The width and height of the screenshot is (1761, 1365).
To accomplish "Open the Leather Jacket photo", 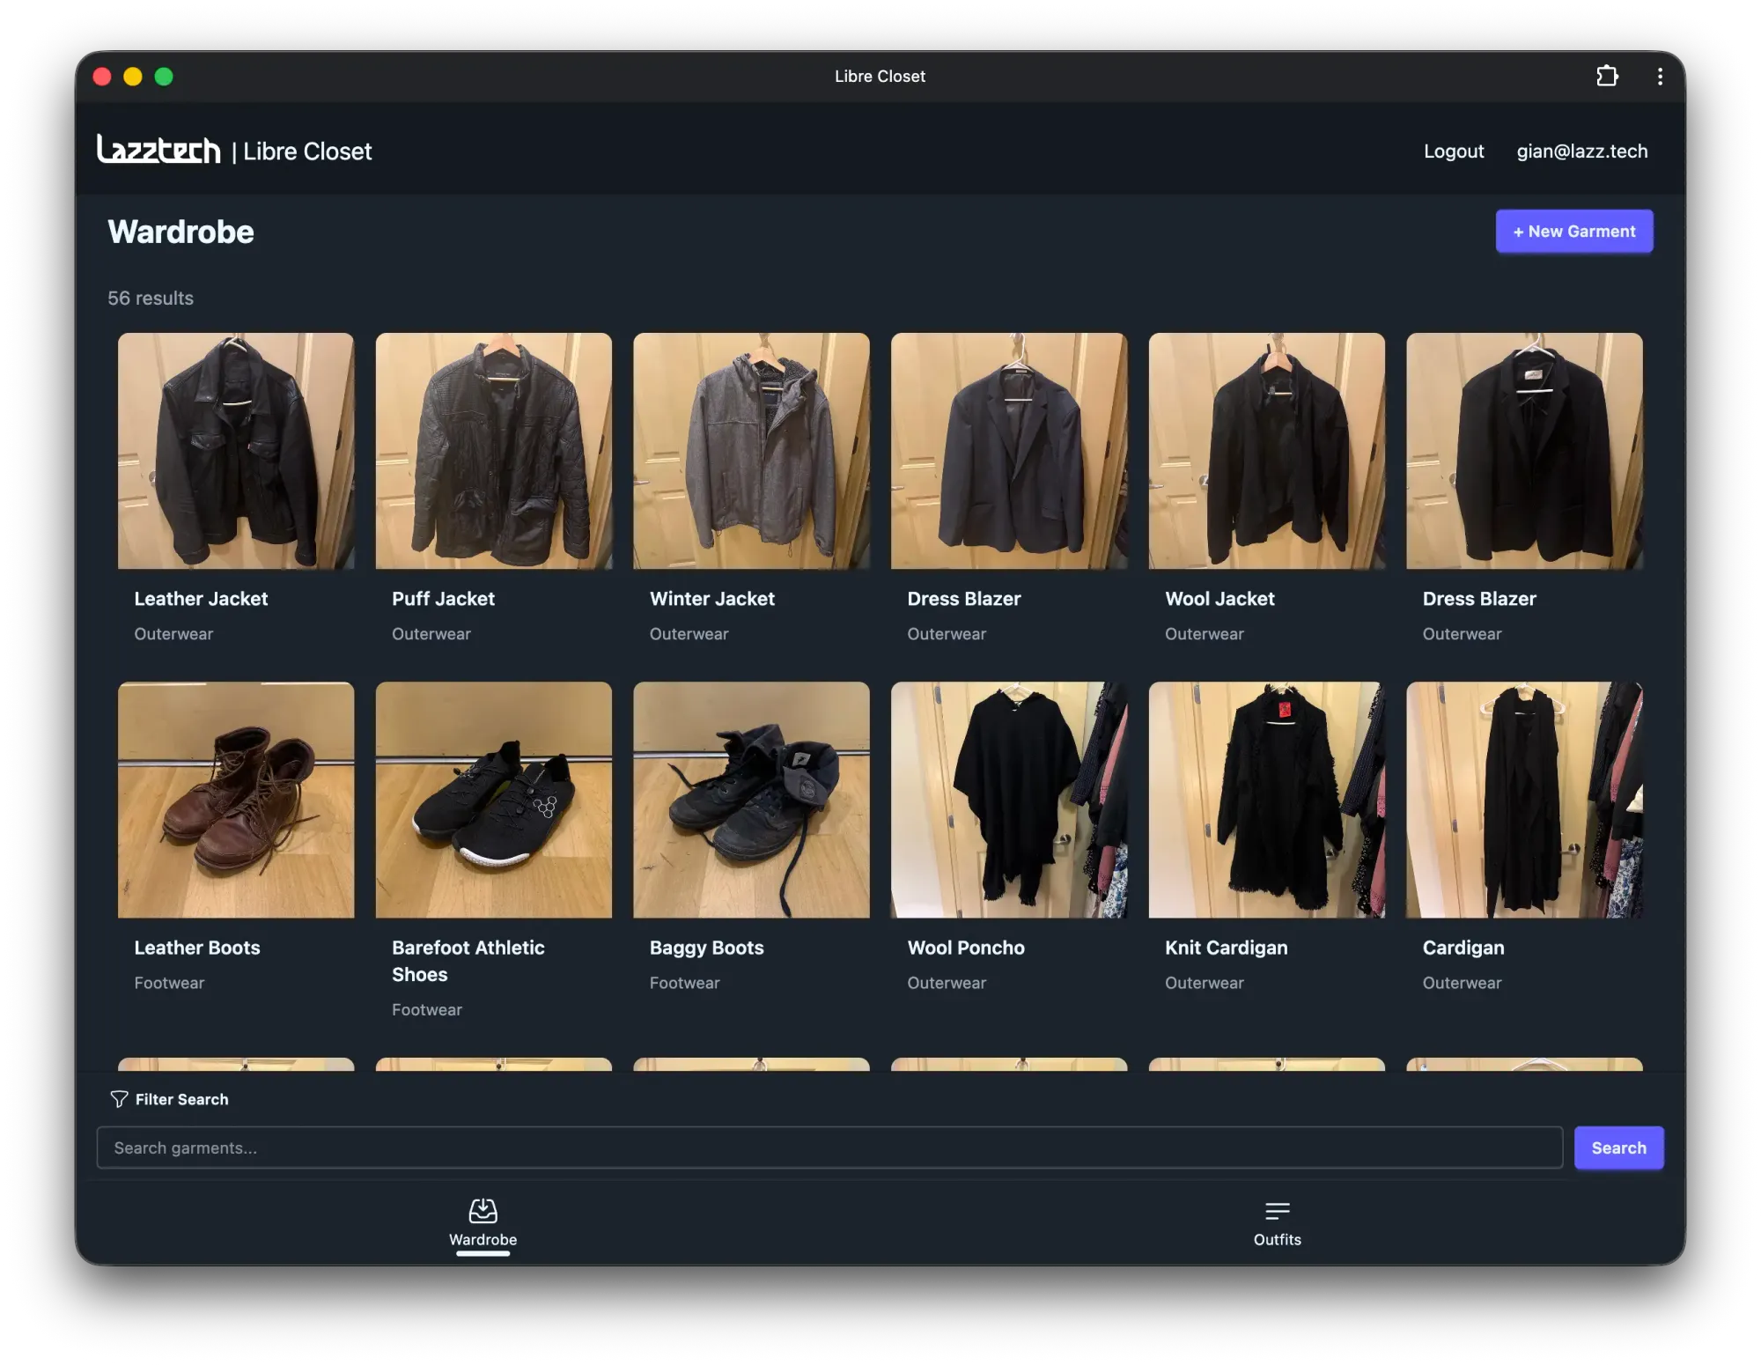I will coord(236,451).
